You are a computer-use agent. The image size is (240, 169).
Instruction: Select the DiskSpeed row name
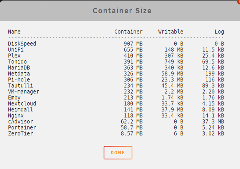coord(22,44)
